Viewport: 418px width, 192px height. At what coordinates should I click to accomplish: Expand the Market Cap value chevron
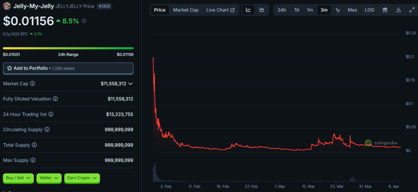[130, 84]
